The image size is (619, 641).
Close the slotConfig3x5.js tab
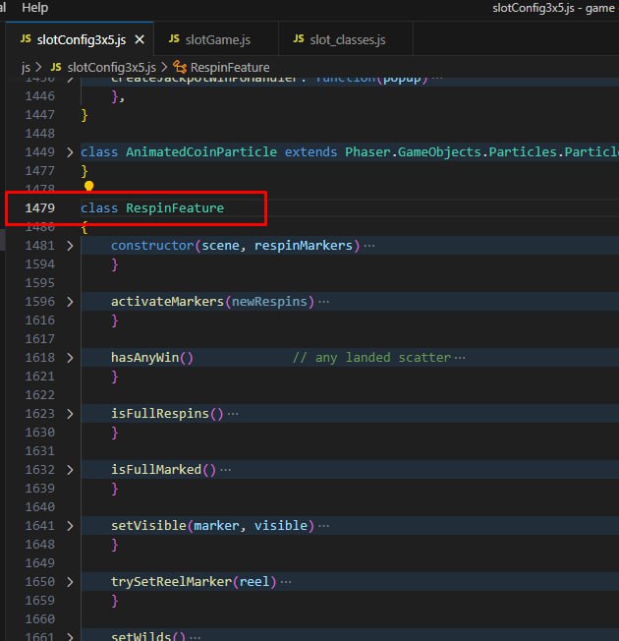(x=140, y=39)
